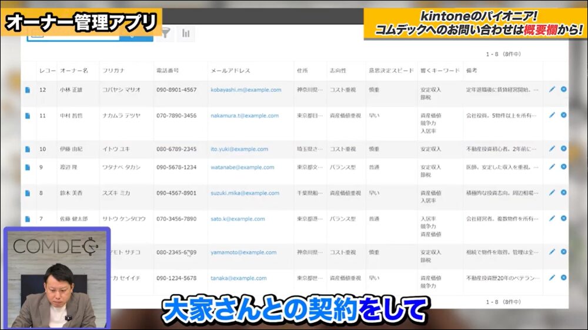The height and width of the screenshot is (330, 588).
Task: Click the kobayashi.m@example.com email link
Action: (246, 90)
